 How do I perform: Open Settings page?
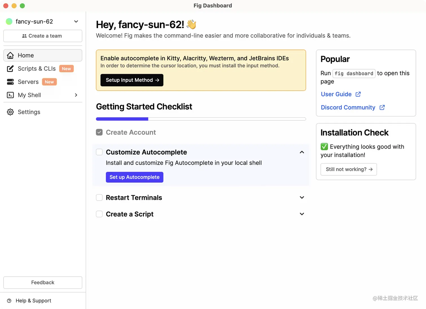point(43,112)
